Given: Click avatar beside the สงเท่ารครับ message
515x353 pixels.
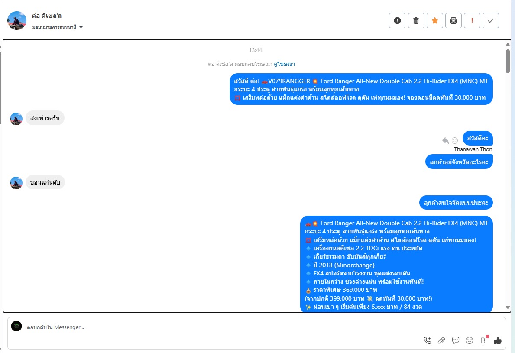Looking at the screenshot, I should (x=16, y=119).
